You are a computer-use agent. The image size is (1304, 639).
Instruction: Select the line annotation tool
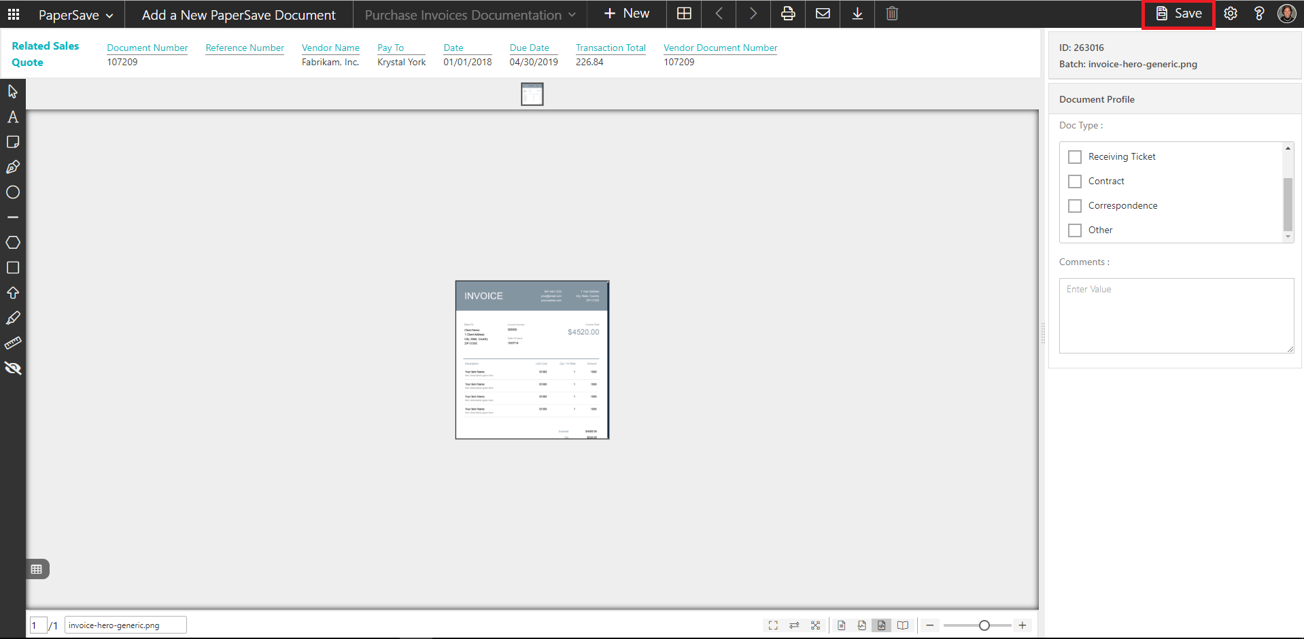[13, 218]
